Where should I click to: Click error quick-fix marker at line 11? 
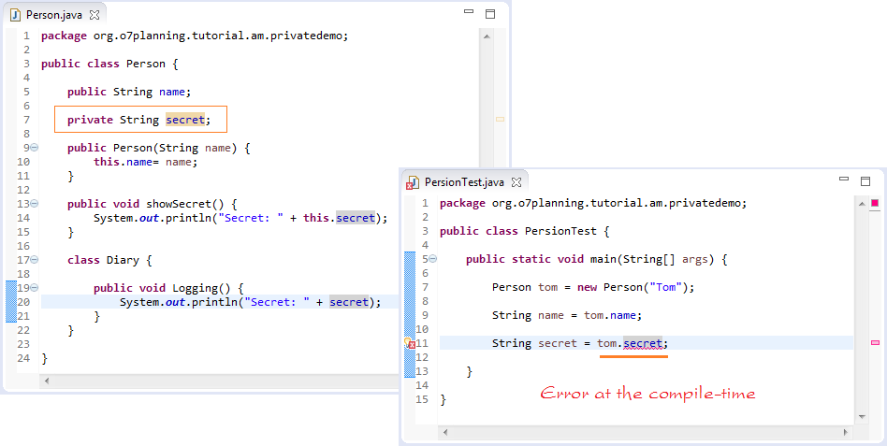coord(410,342)
